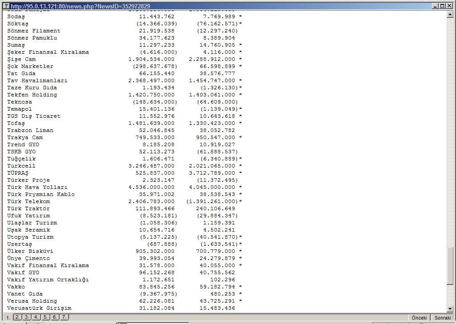Click the Sonraki button
456x324 pixels.
click(442, 318)
